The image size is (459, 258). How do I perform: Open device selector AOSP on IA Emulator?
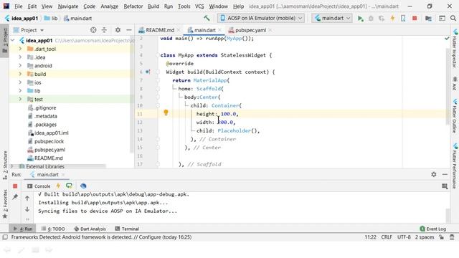tap(261, 18)
